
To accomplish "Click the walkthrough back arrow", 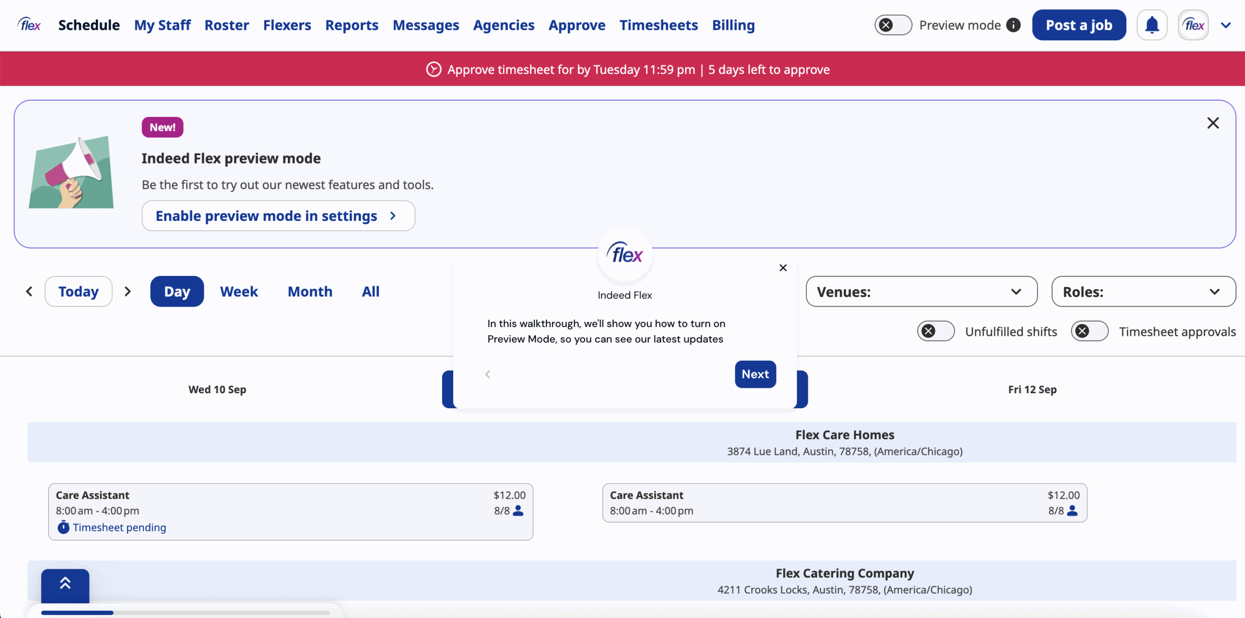I will pyautogui.click(x=487, y=374).
